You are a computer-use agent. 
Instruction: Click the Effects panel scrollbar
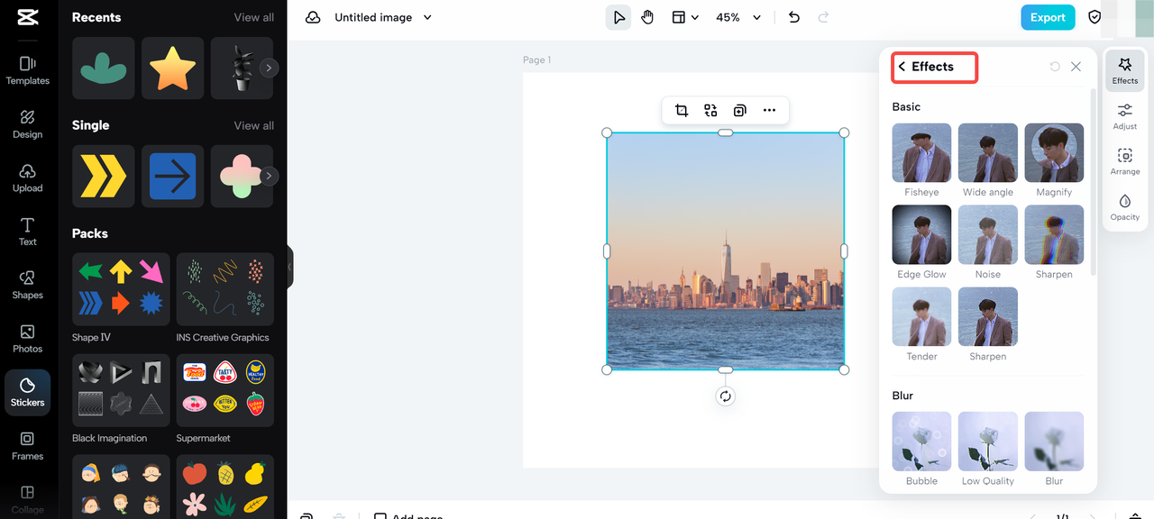(x=1094, y=180)
